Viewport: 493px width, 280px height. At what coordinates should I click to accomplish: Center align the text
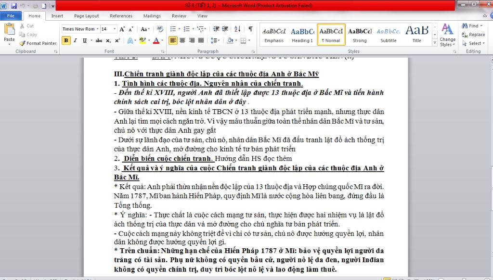(x=182, y=40)
